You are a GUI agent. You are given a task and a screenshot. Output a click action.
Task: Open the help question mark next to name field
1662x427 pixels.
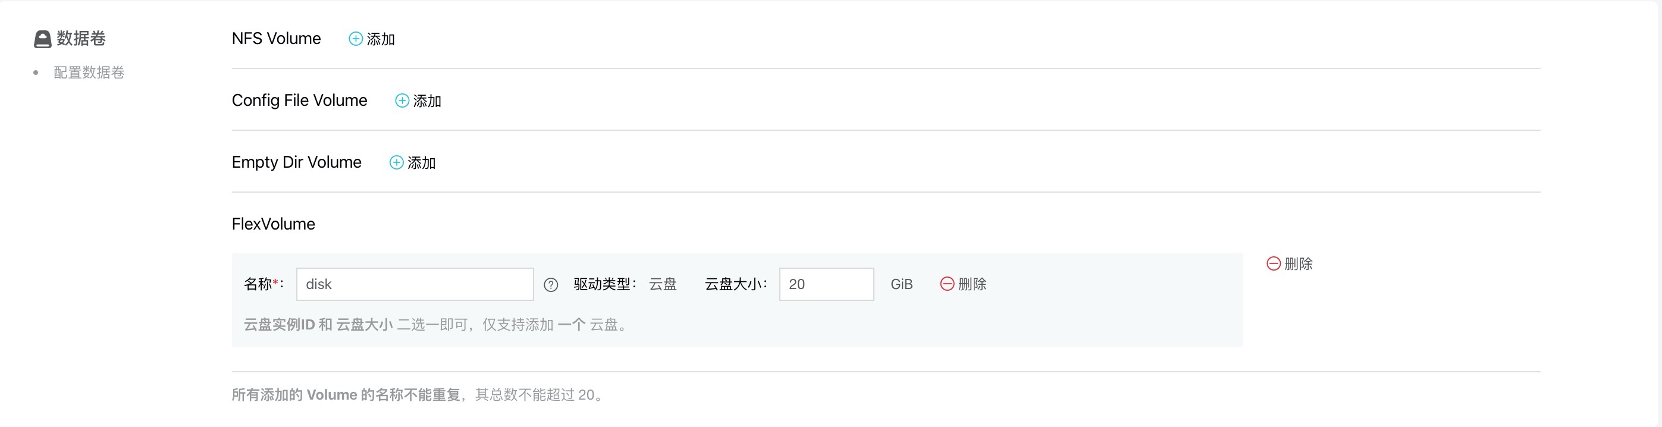click(x=550, y=285)
